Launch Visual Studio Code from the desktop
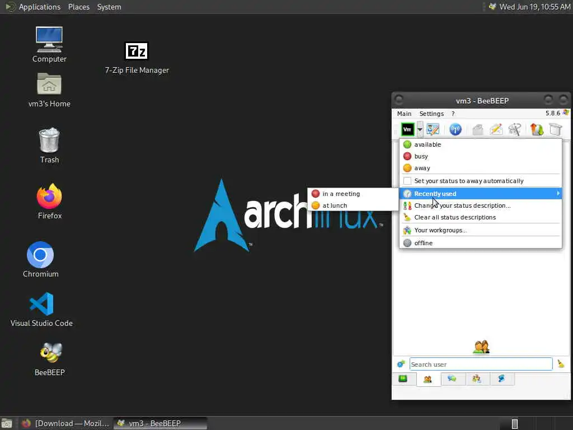Viewport: 573px width, 430px height. pos(41,309)
